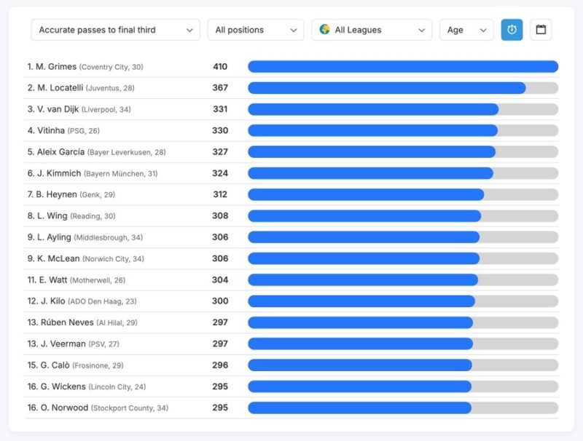Open M. Locatelli player entry
Screen dimensions: 583x441
(59, 88)
